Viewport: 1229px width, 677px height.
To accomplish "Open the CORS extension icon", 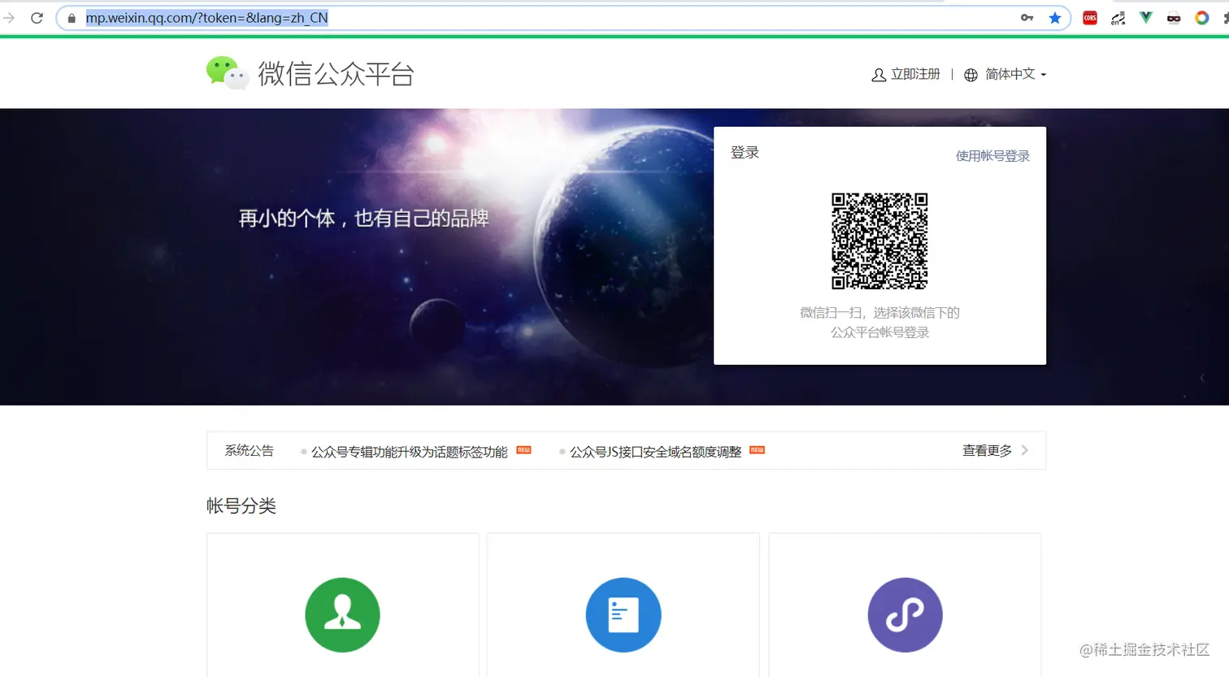I will pyautogui.click(x=1090, y=18).
